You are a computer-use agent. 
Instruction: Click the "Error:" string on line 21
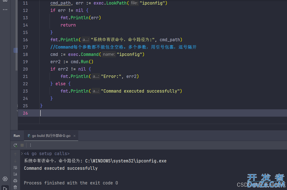click(x=111, y=76)
